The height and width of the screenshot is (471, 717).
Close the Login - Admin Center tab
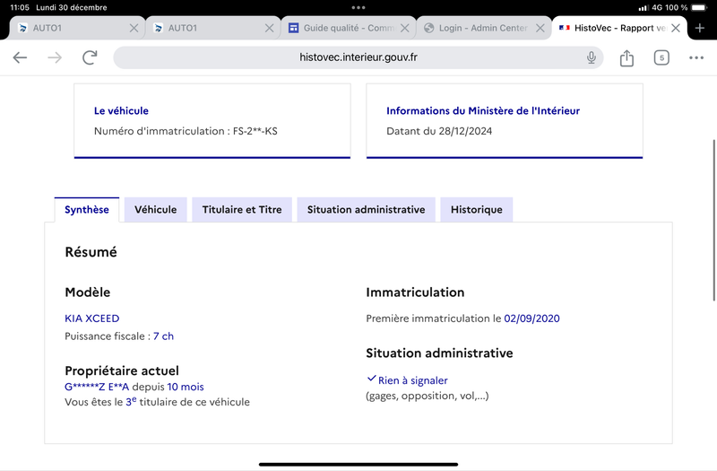click(540, 29)
